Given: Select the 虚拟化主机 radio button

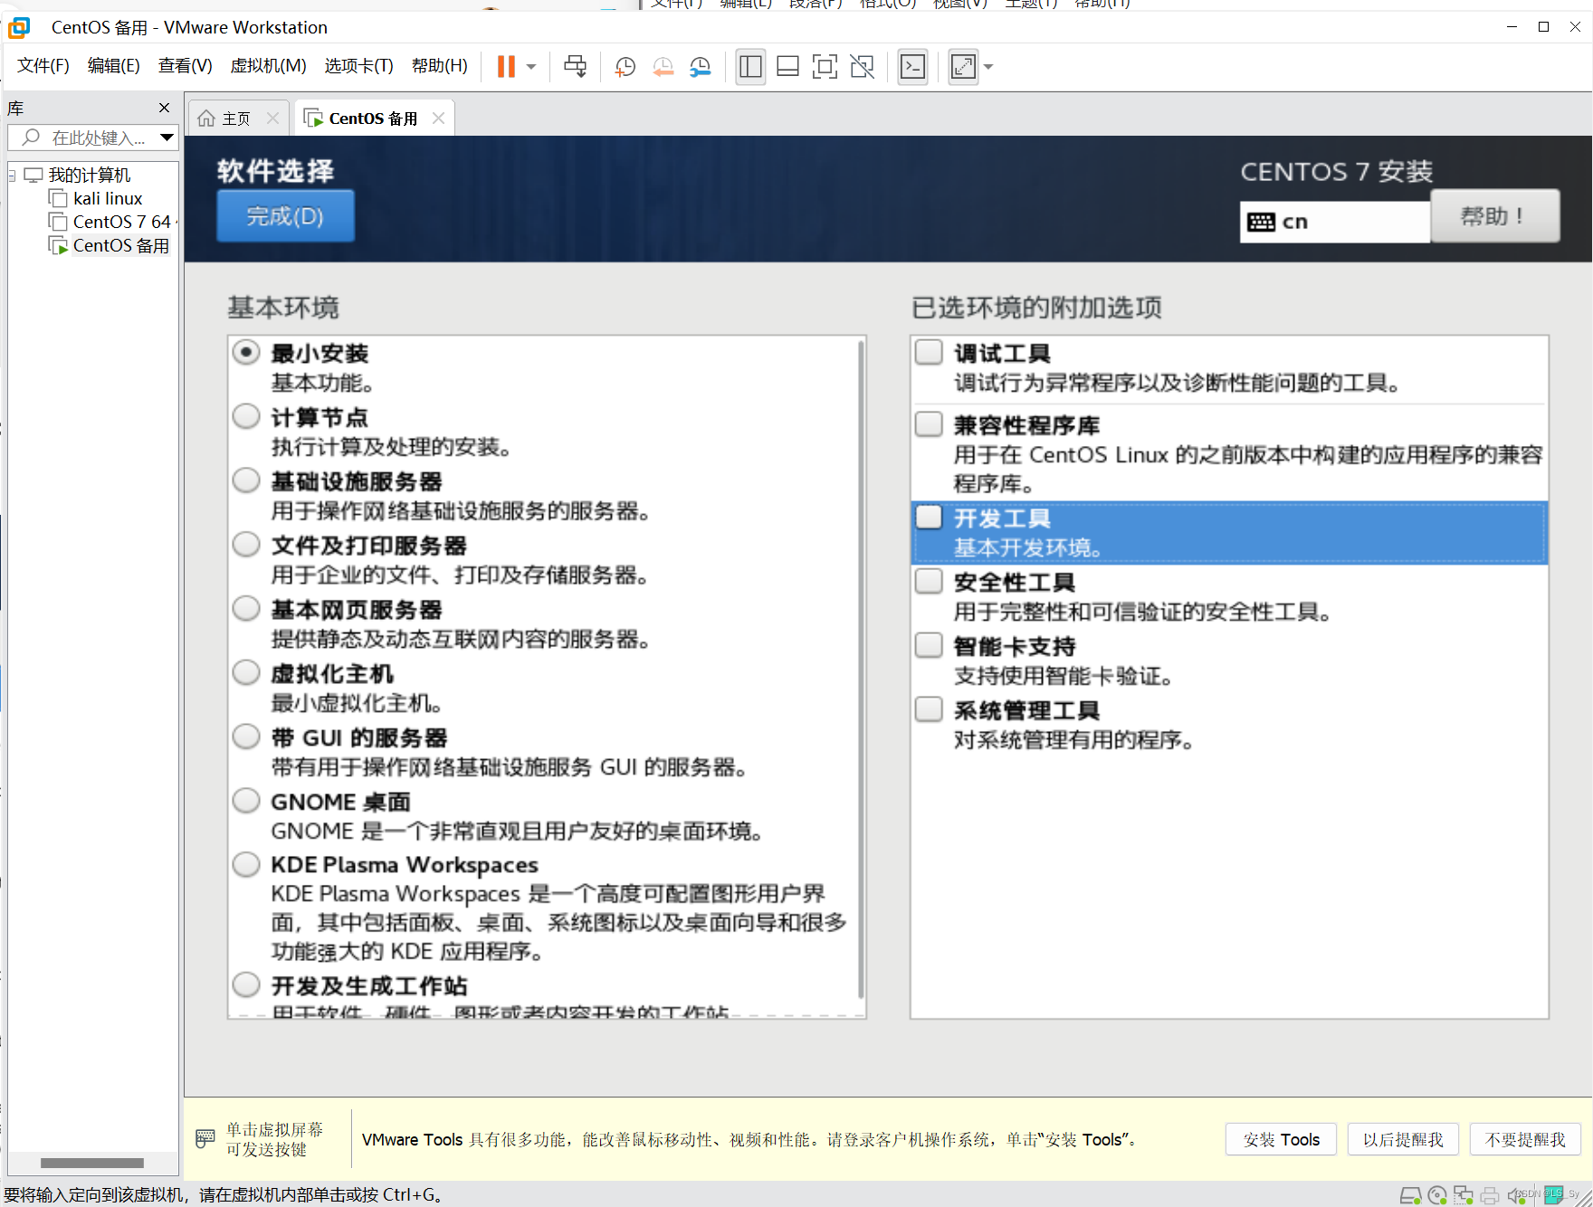Looking at the screenshot, I should [246, 672].
